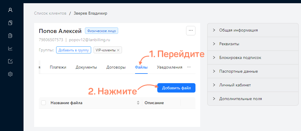Remove VIP-клиенты group tag with the x icon
Image resolution: width=301 pixels, height=131 pixels.
(x=118, y=50)
